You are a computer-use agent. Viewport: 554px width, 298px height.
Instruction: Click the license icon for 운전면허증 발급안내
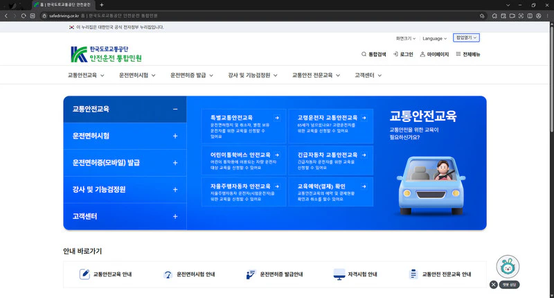(251, 274)
